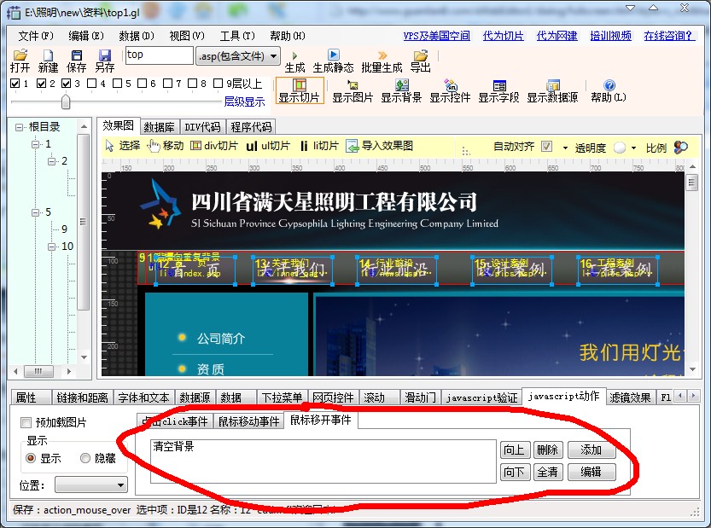Click the 透明度 circle swatch
This screenshot has height=528, width=711.
620,148
